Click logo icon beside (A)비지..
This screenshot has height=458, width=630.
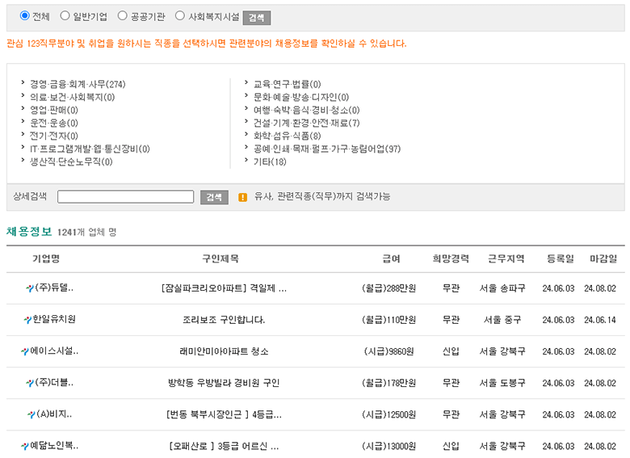tap(31, 414)
